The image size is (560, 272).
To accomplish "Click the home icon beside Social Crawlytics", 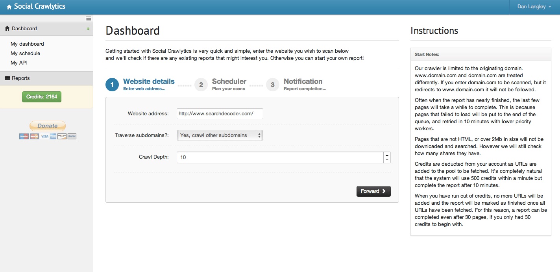I will [x=9, y=7].
